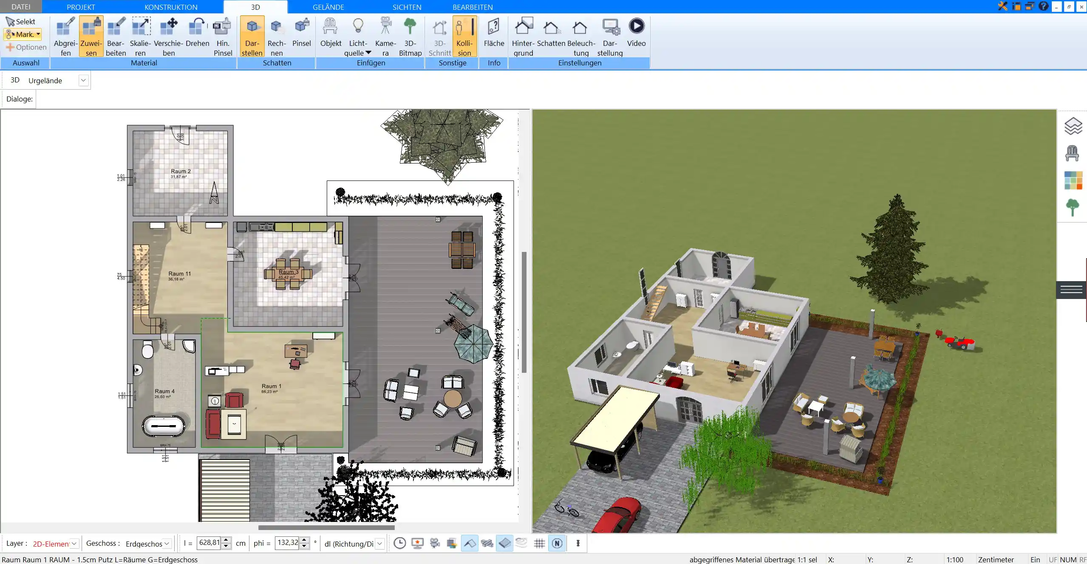
Task: Open the layers panel in right sidebar
Action: (x=1073, y=126)
